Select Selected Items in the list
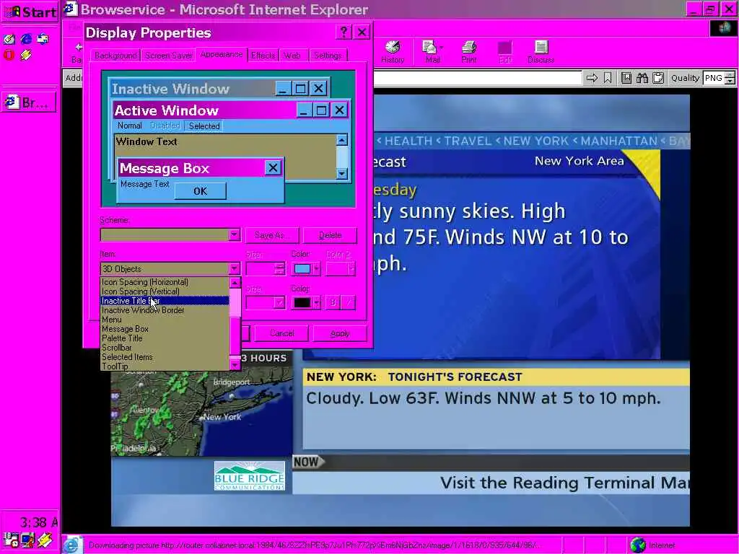 165,357
